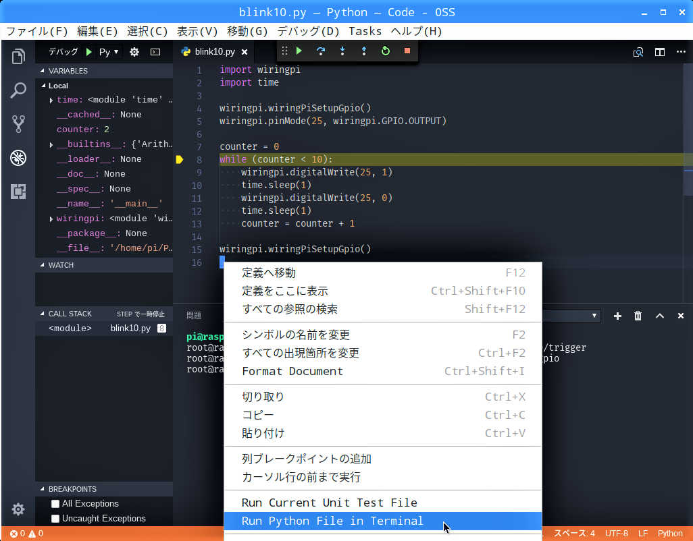Image resolution: width=693 pixels, height=541 pixels.
Task: Open the ファイル(F) menu
Action: coord(36,31)
